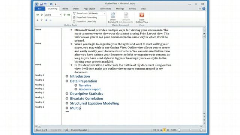Click Collapse Subdocuments button
The height and width of the screenshot is (135, 240).
126,18
